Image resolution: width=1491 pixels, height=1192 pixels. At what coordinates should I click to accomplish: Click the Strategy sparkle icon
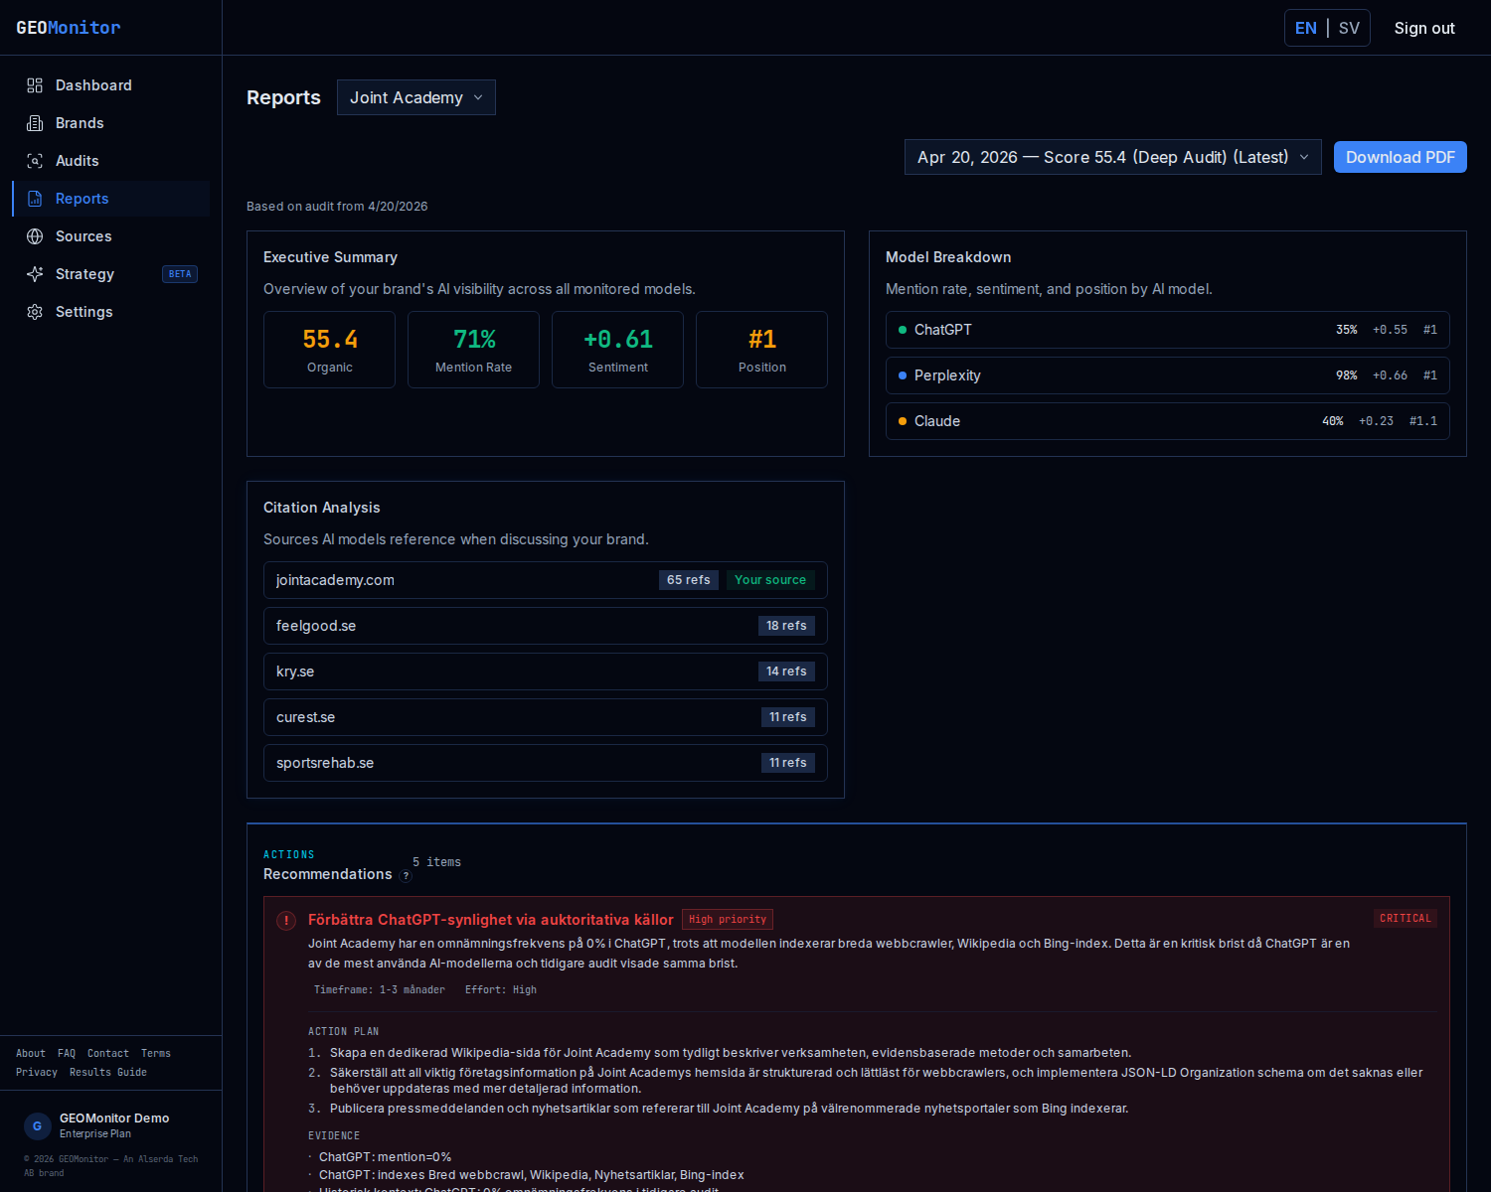(x=35, y=274)
